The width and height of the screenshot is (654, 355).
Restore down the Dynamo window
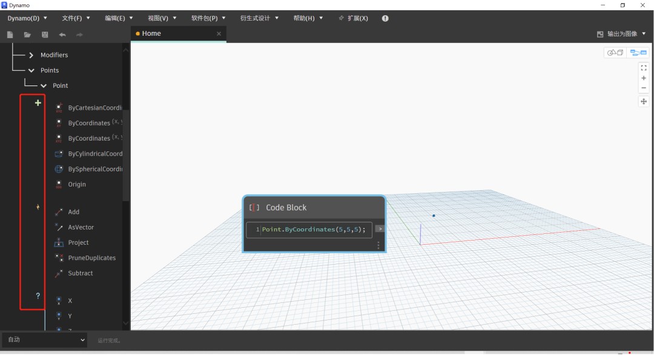coord(623,5)
